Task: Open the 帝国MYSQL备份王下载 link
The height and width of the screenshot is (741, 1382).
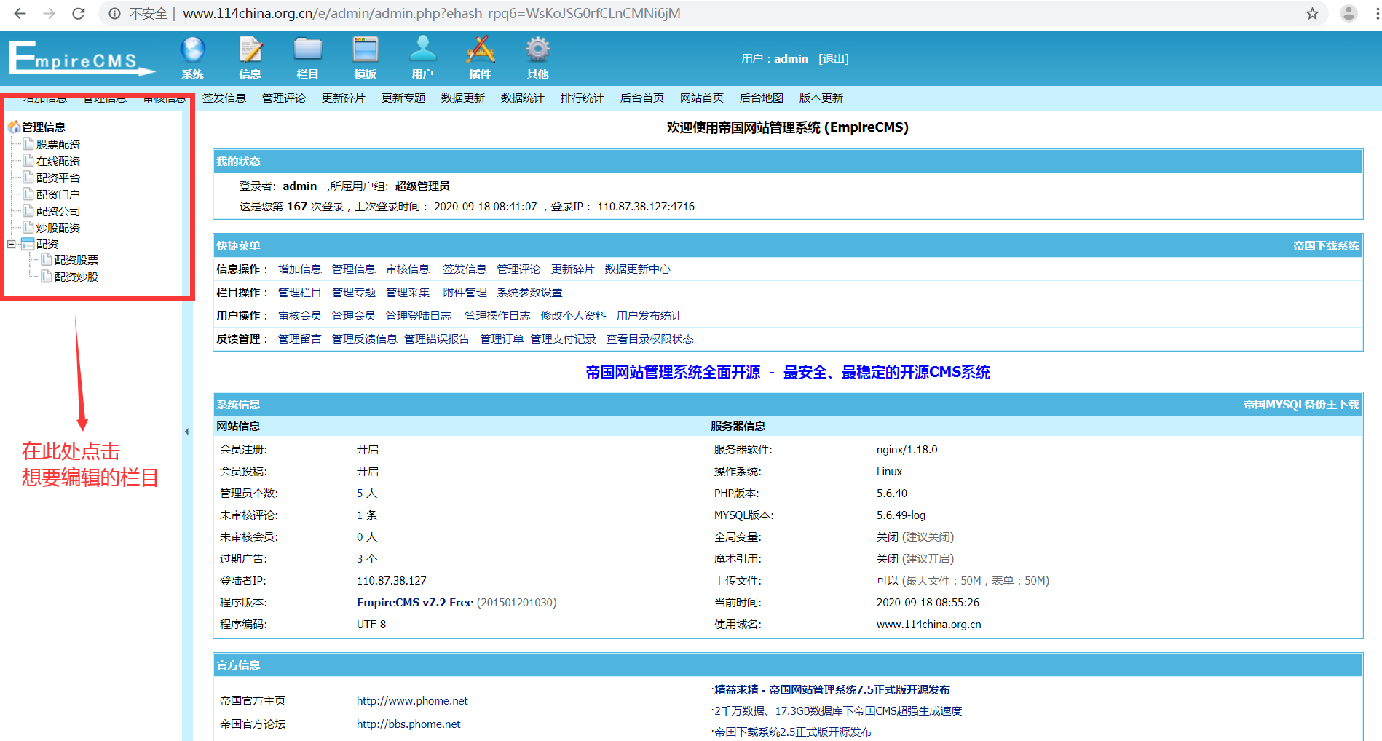Action: pos(1301,404)
